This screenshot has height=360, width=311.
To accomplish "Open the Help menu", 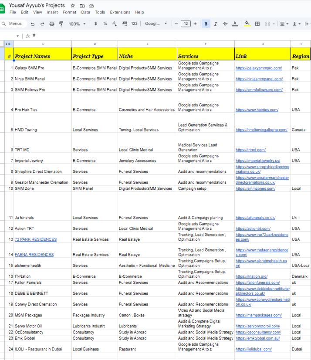I will pyautogui.click(x=139, y=12).
